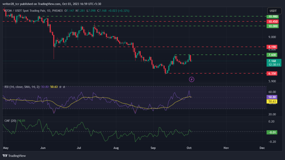The width and height of the screenshot is (285, 160).
Task: Click the Jul label on time axis
Action: coord(79,148)
